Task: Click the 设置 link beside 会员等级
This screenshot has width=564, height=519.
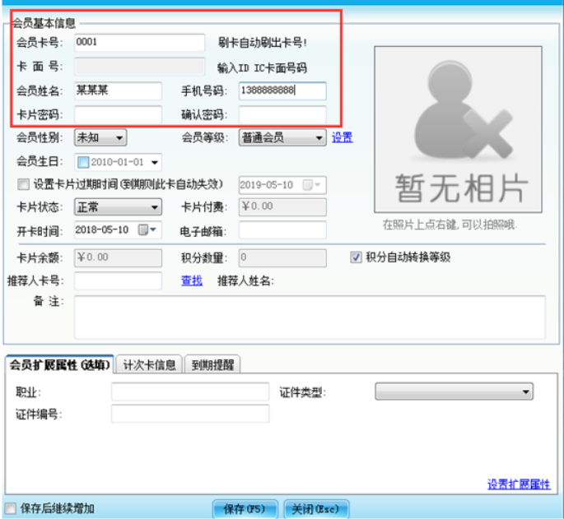Action: click(342, 137)
